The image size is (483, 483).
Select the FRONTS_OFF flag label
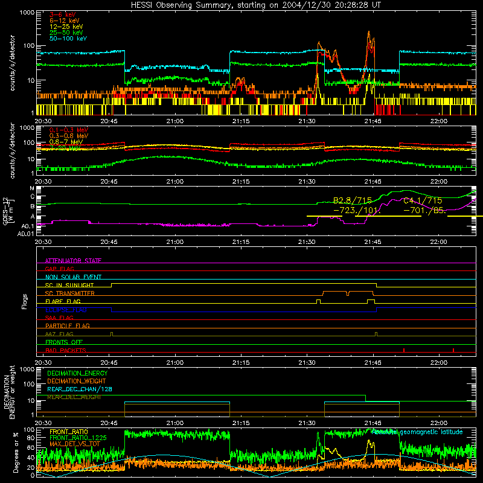pyautogui.click(x=64, y=342)
